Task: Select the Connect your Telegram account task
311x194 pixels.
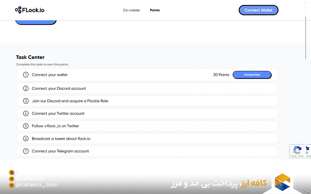Action: 147,151
